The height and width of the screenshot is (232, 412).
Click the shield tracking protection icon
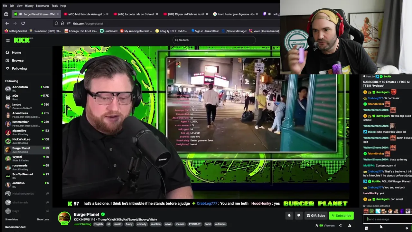coord(56,24)
